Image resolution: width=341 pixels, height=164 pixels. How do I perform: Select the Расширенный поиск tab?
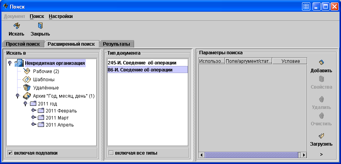click(71, 44)
